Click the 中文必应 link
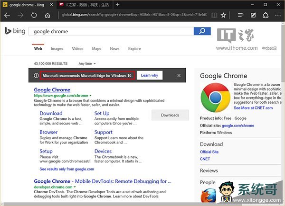 click(269, 48)
